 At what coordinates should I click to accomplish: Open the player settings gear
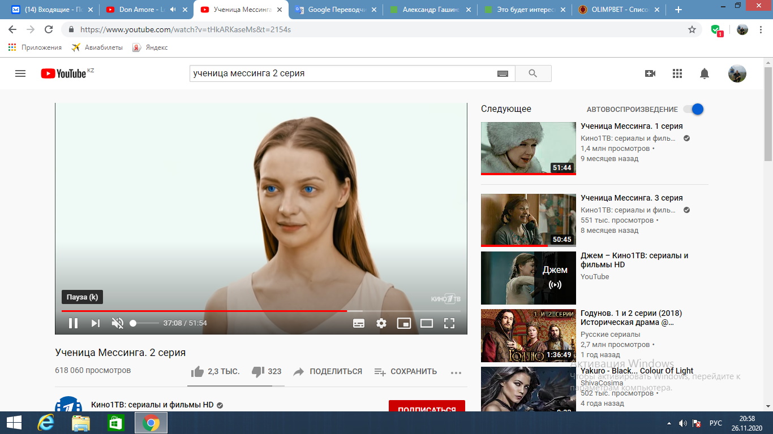pyautogui.click(x=381, y=323)
